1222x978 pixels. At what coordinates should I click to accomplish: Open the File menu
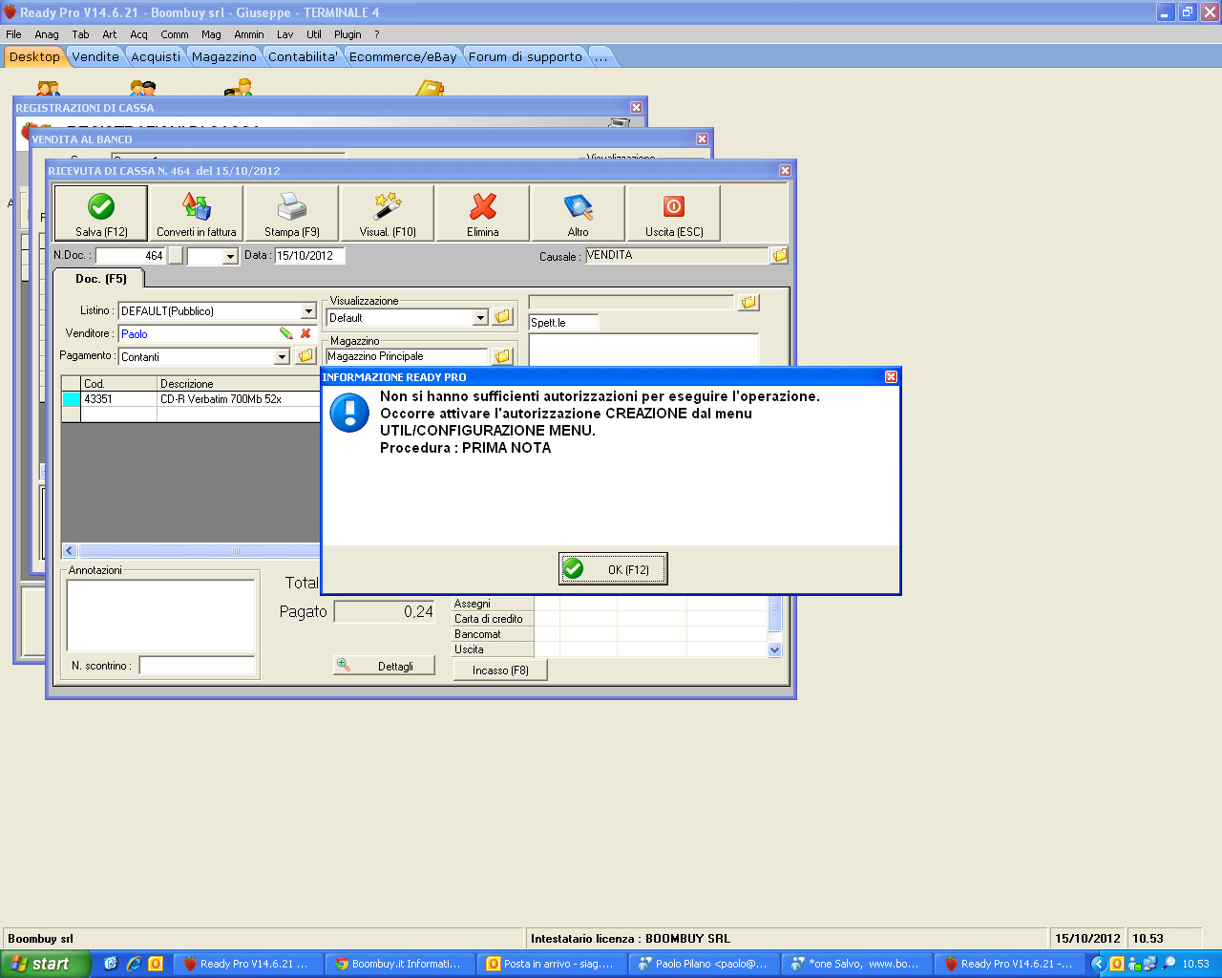tap(13, 34)
